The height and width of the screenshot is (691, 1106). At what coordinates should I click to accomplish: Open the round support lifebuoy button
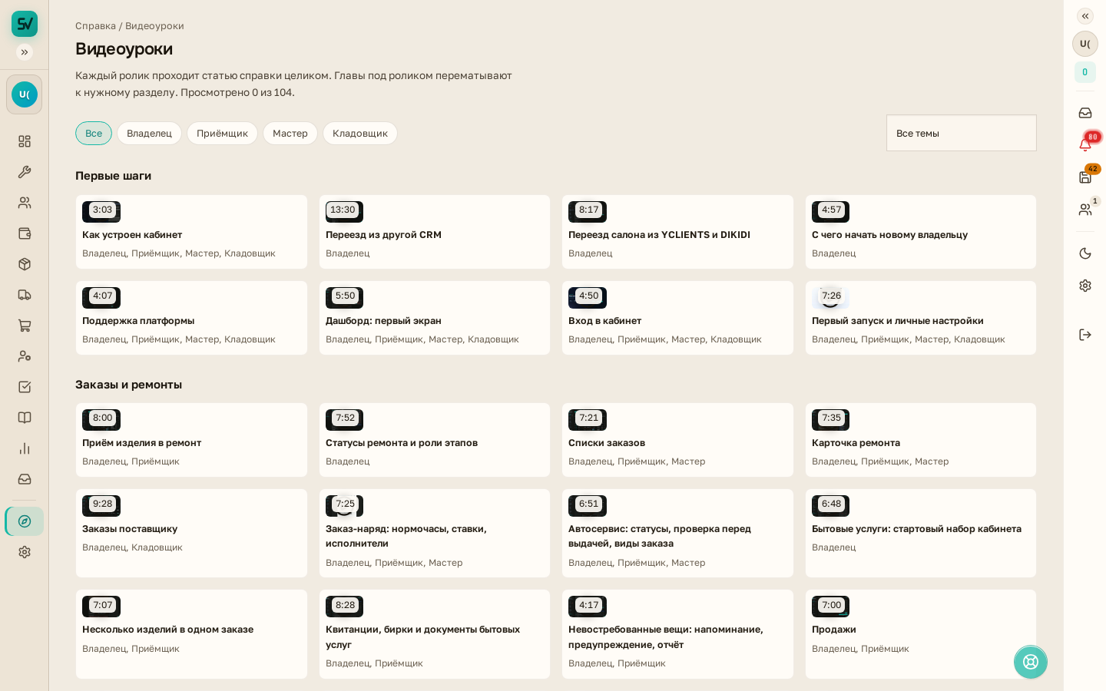tap(1031, 662)
